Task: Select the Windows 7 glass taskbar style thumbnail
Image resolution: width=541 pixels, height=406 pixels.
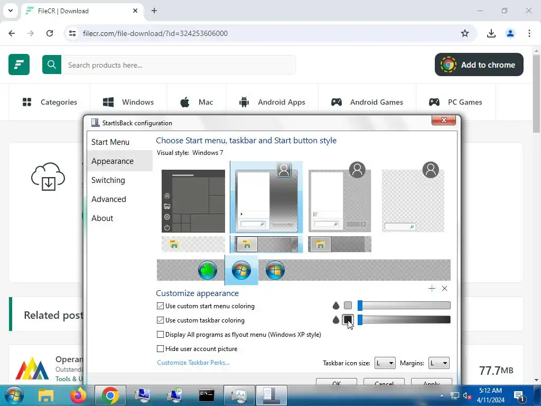Action: [266, 244]
